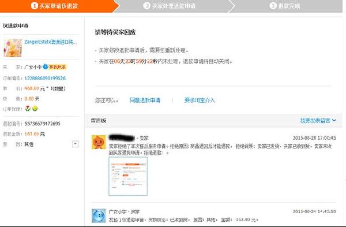Screen dimensions: 346x227
Task: Click the seller's orange avatar icon
Action: [x=99, y=142]
